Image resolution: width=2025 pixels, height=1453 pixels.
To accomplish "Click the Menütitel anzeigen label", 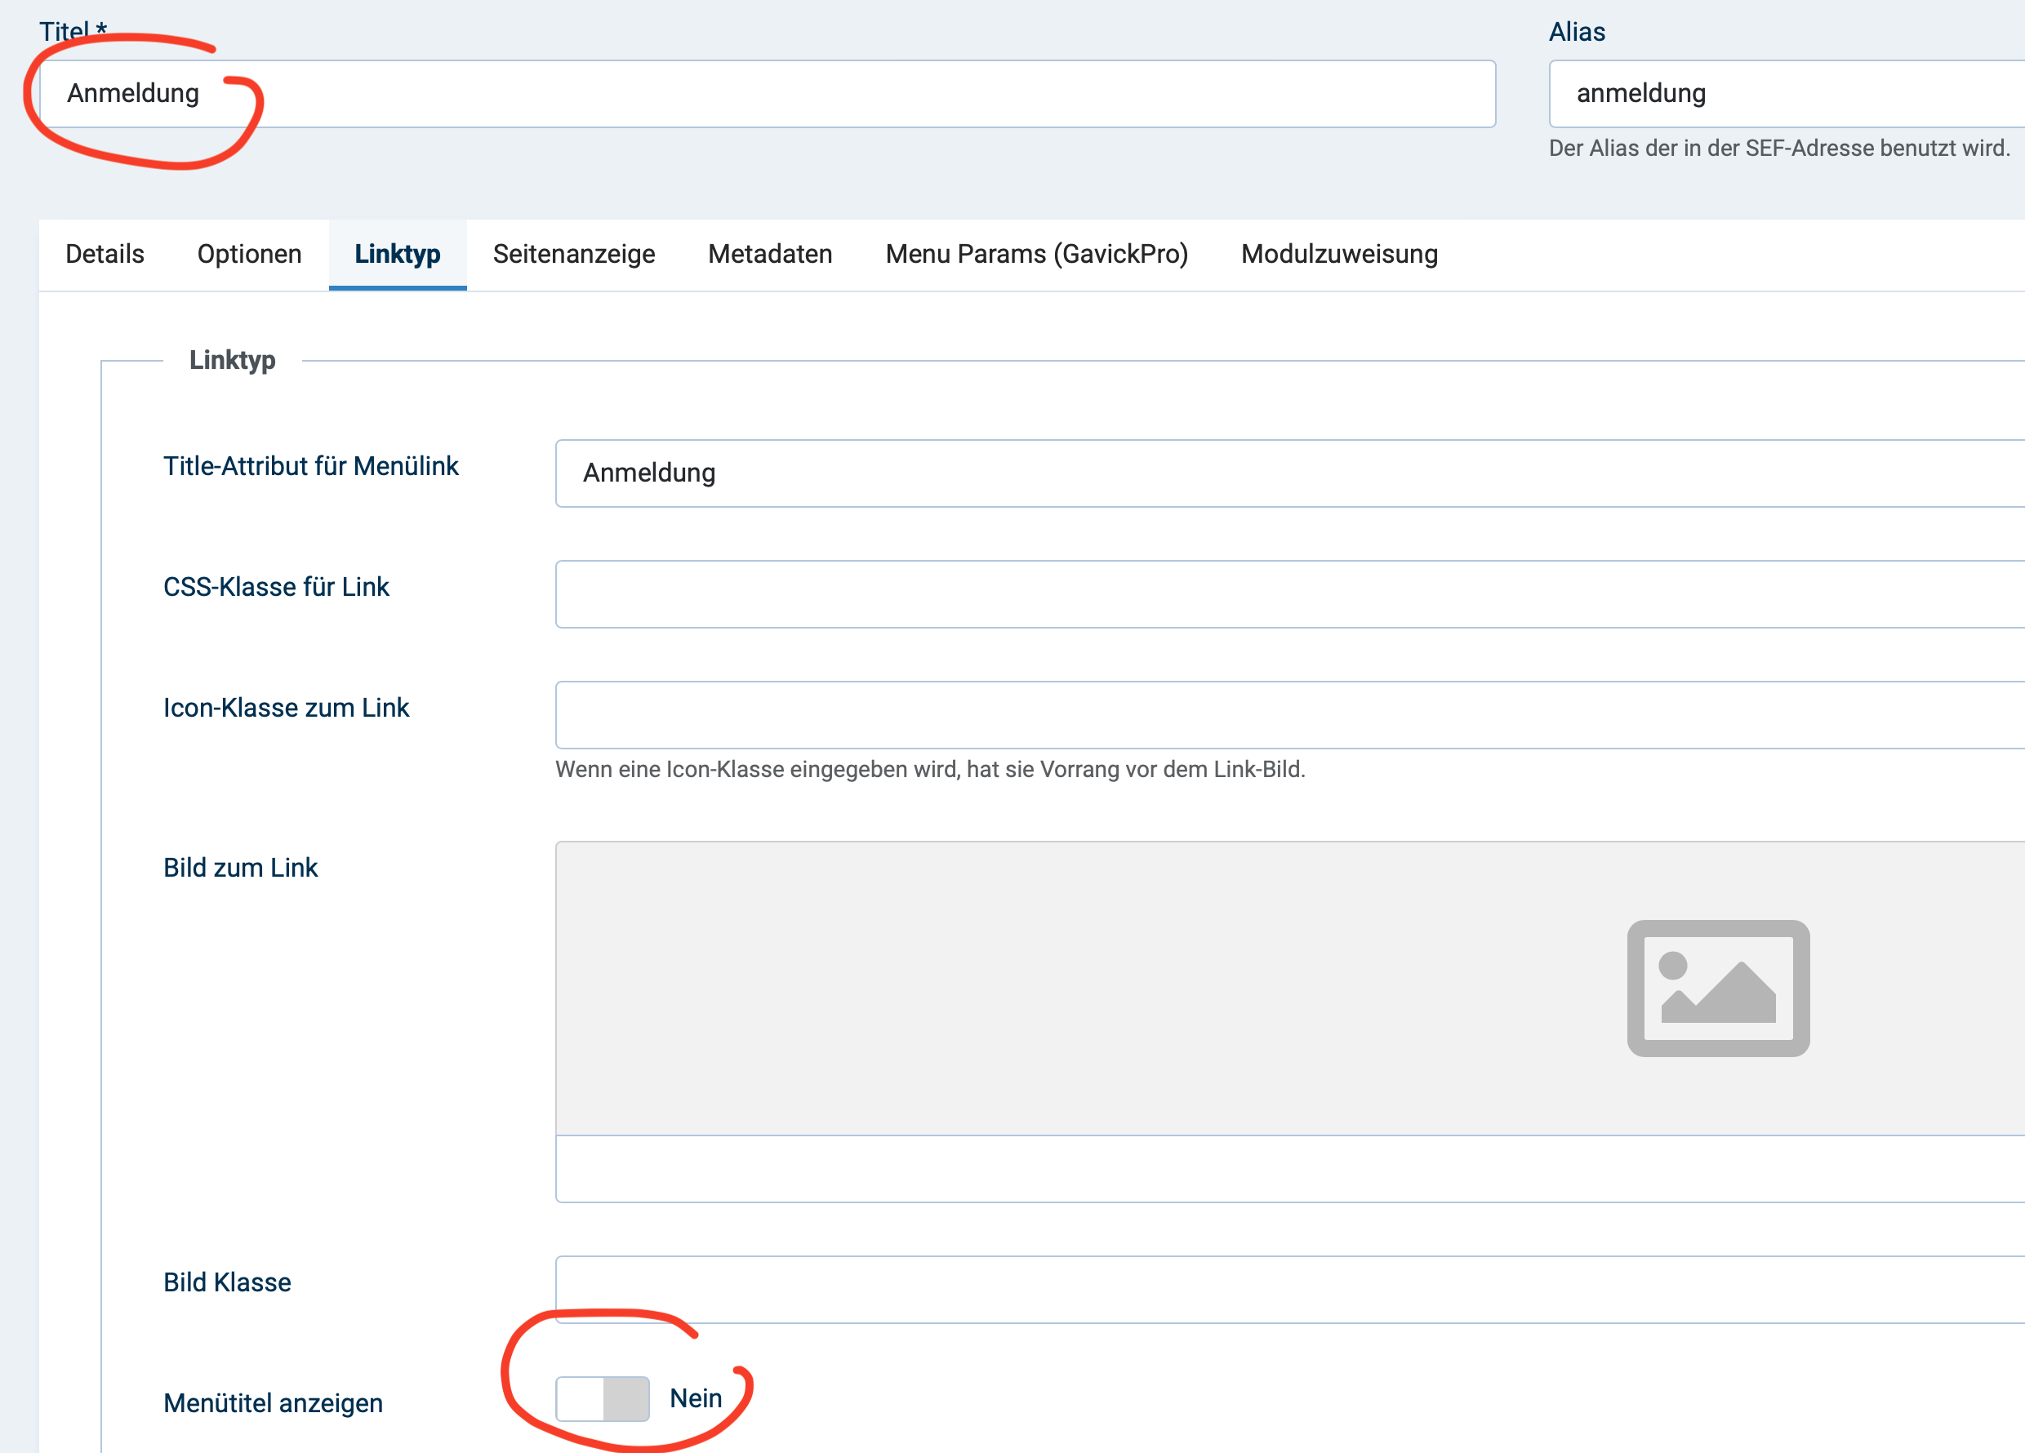I will click(x=273, y=1403).
